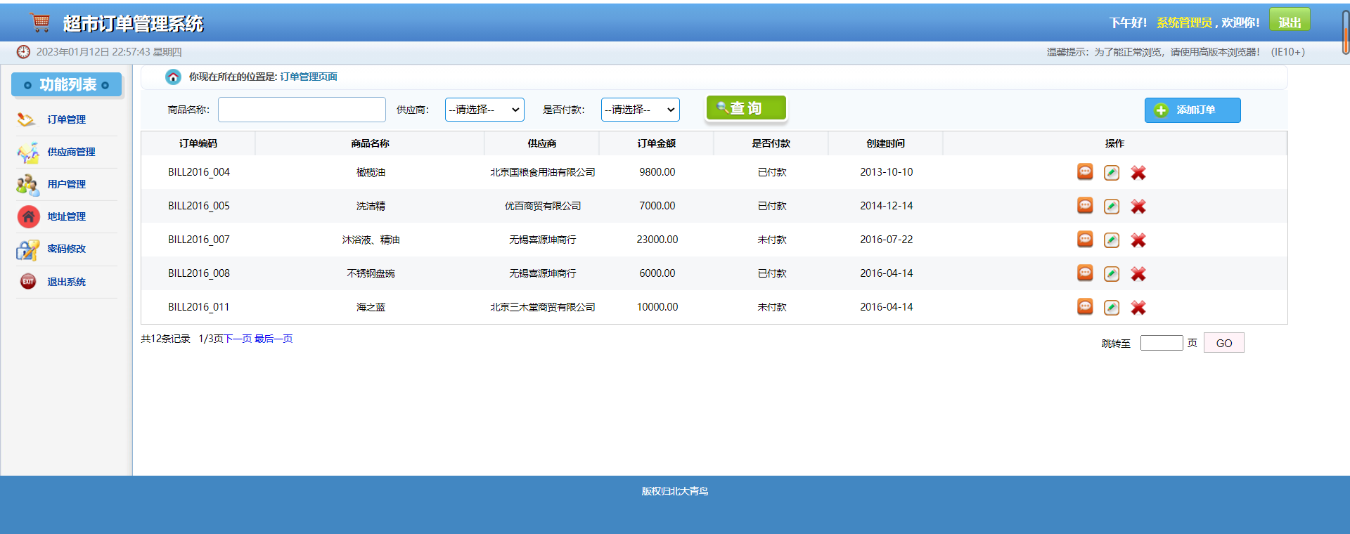
Task: Click the 退出系统 exit icon
Action: point(28,281)
